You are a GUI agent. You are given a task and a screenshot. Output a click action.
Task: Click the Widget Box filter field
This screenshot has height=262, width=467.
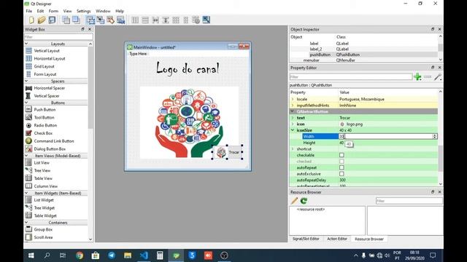[58, 37]
